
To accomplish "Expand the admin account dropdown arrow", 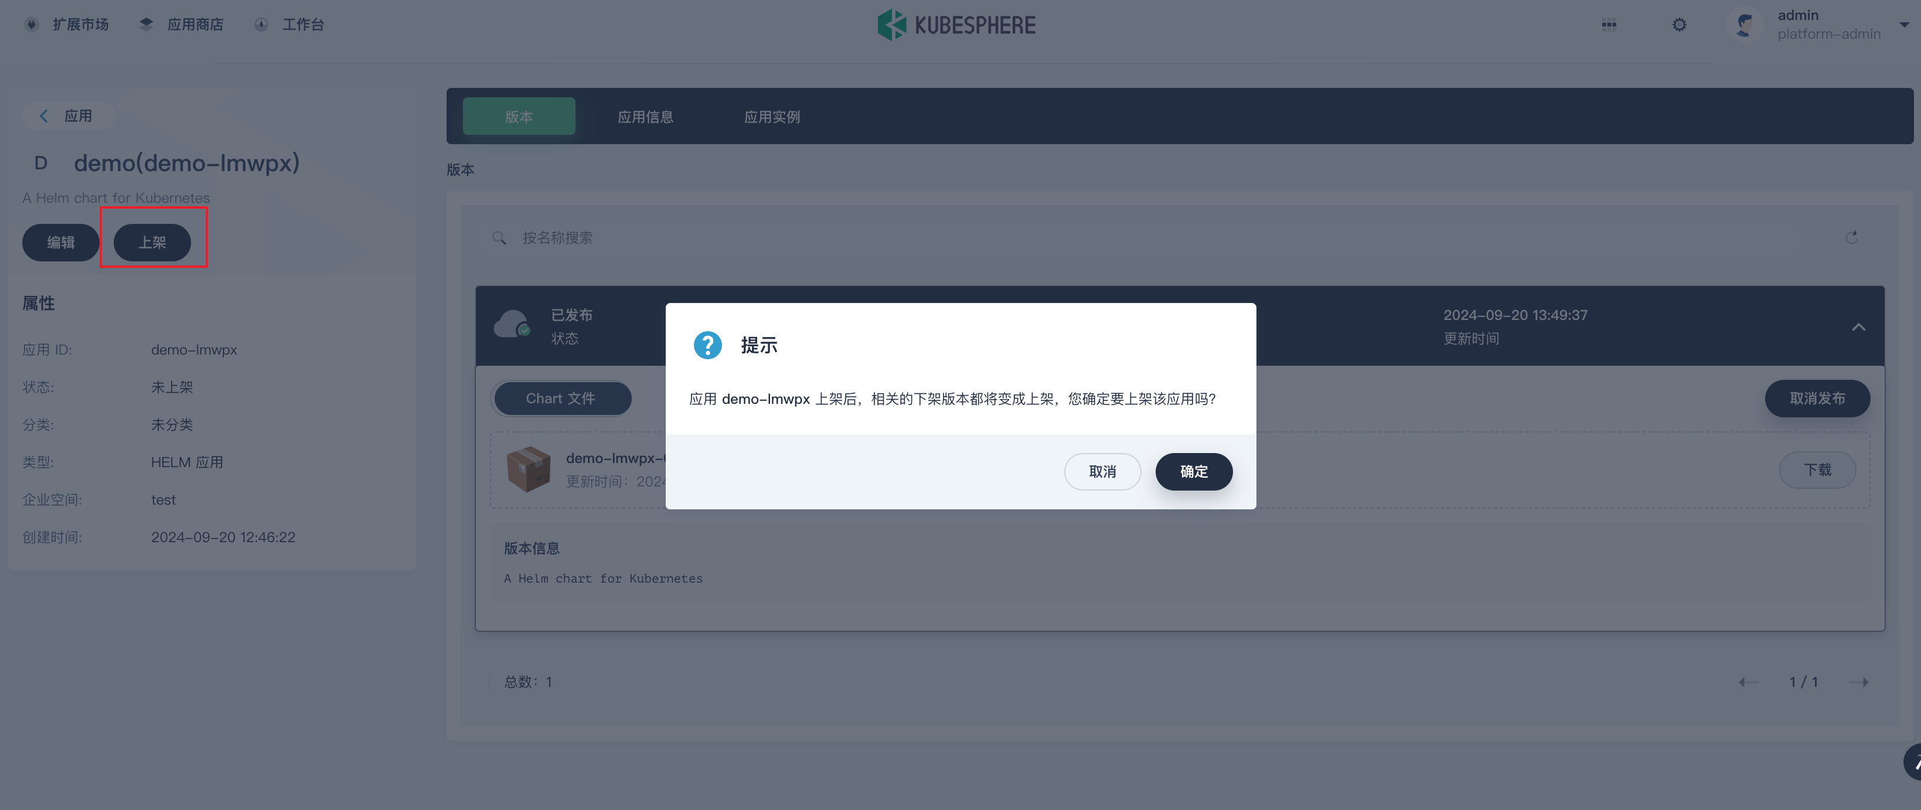I will pos(1904,25).
